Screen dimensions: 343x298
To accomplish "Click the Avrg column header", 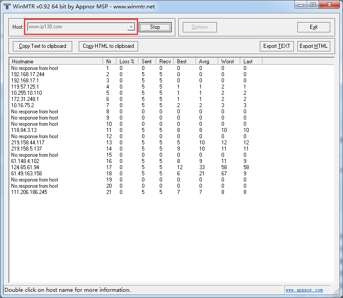I will (x=207, y=62).
